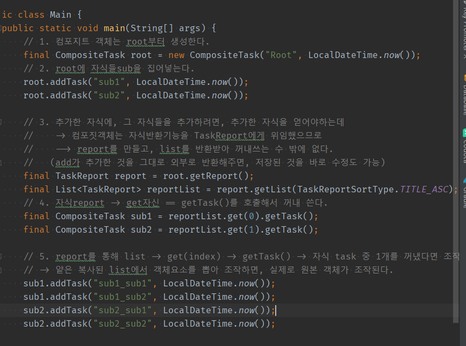Click index 0 in reportList.get(0)
This screenshot has height=346, width=466.
(252, 217)
